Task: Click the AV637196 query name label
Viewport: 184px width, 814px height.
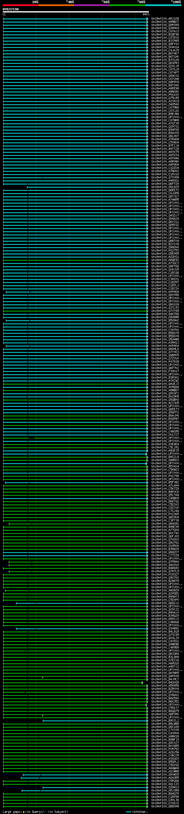Action: click(x=11, y=9)
